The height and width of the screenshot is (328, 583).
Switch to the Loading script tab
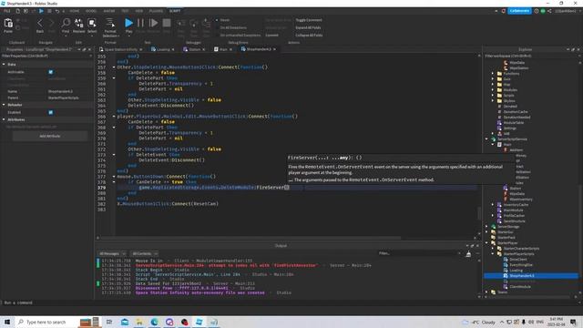point(163,49)
